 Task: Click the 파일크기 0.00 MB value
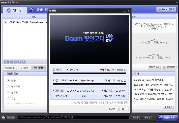120,96
